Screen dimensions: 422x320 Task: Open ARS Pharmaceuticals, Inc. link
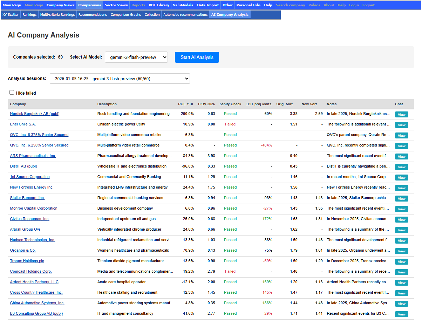[33, 156]
